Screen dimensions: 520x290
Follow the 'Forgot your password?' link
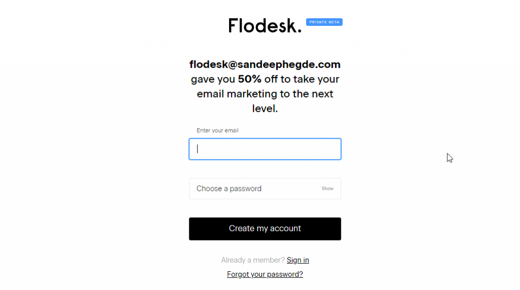point(265,274)
